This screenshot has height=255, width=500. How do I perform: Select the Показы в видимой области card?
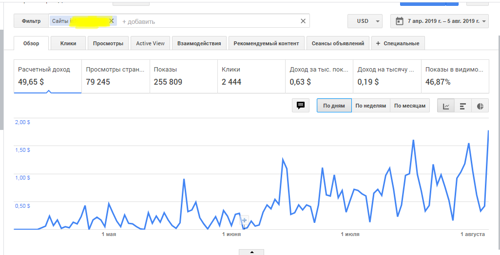click(455, 76)
